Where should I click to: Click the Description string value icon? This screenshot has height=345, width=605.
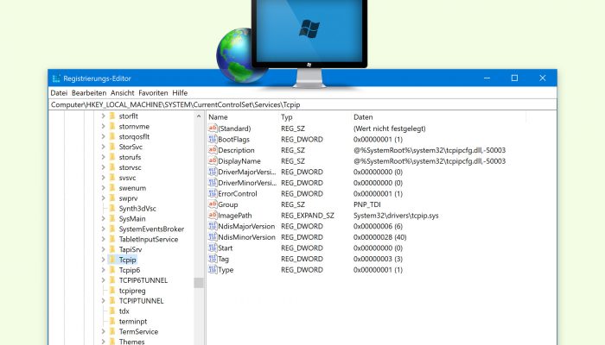click(x=213, y=150)
